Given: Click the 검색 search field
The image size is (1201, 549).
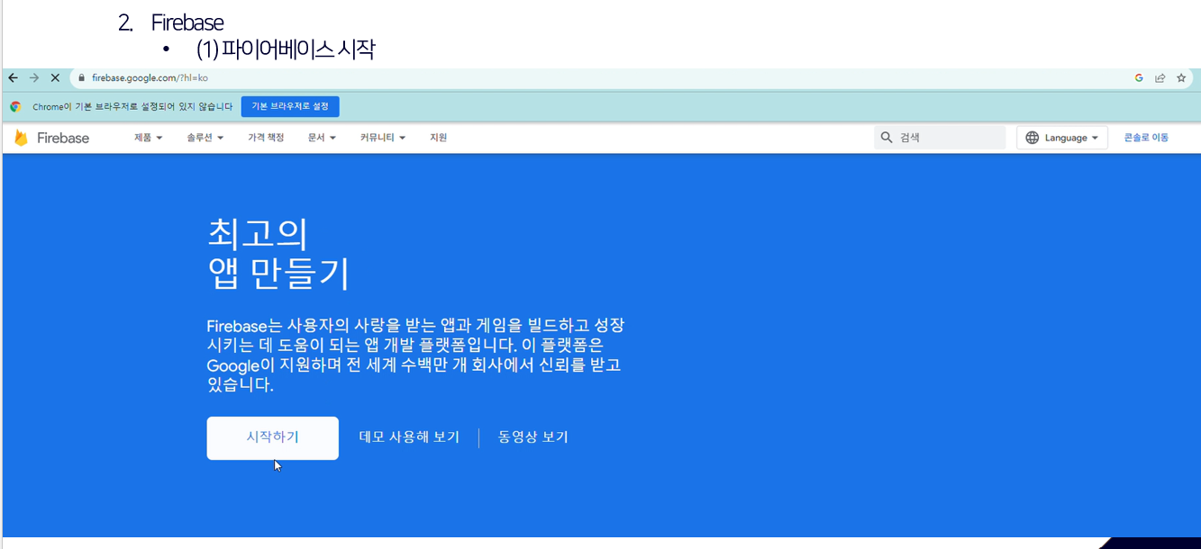Looking at the screenshot, I should (940, 138).
